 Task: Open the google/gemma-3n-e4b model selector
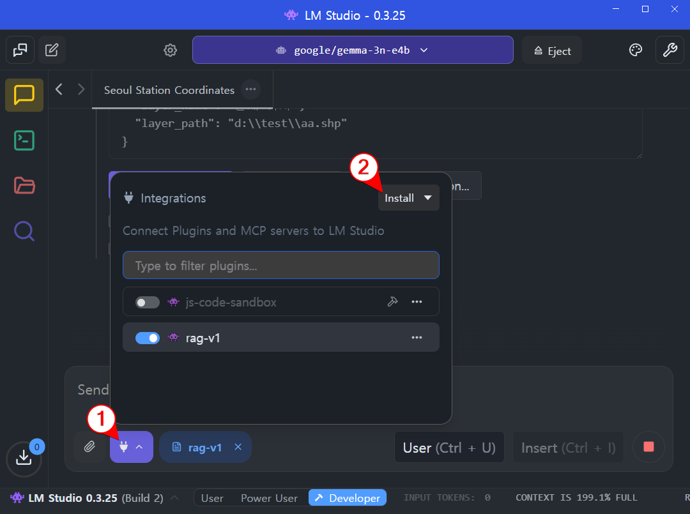click(353, 50)
